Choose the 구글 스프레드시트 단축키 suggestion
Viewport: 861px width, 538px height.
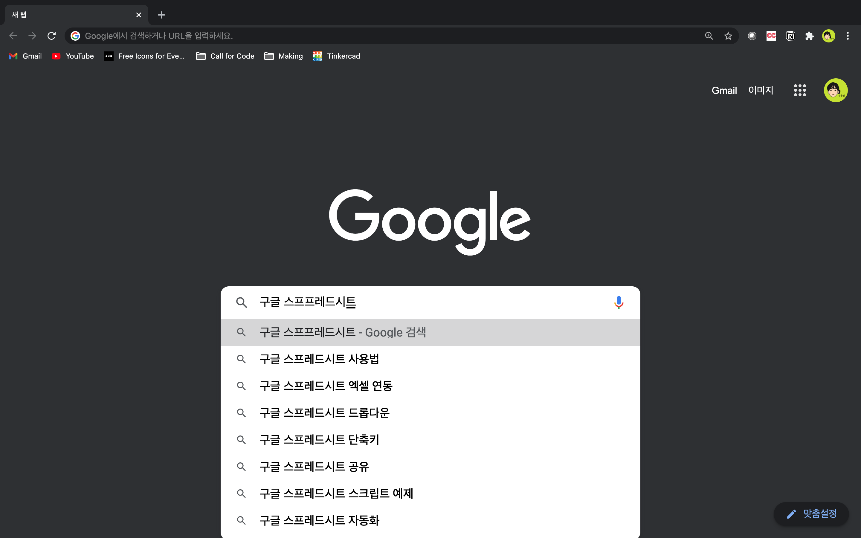(x=319, y=440)
